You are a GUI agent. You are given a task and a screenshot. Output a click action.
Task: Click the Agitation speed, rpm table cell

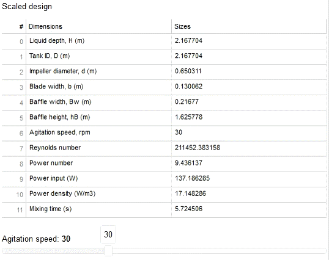98,133
